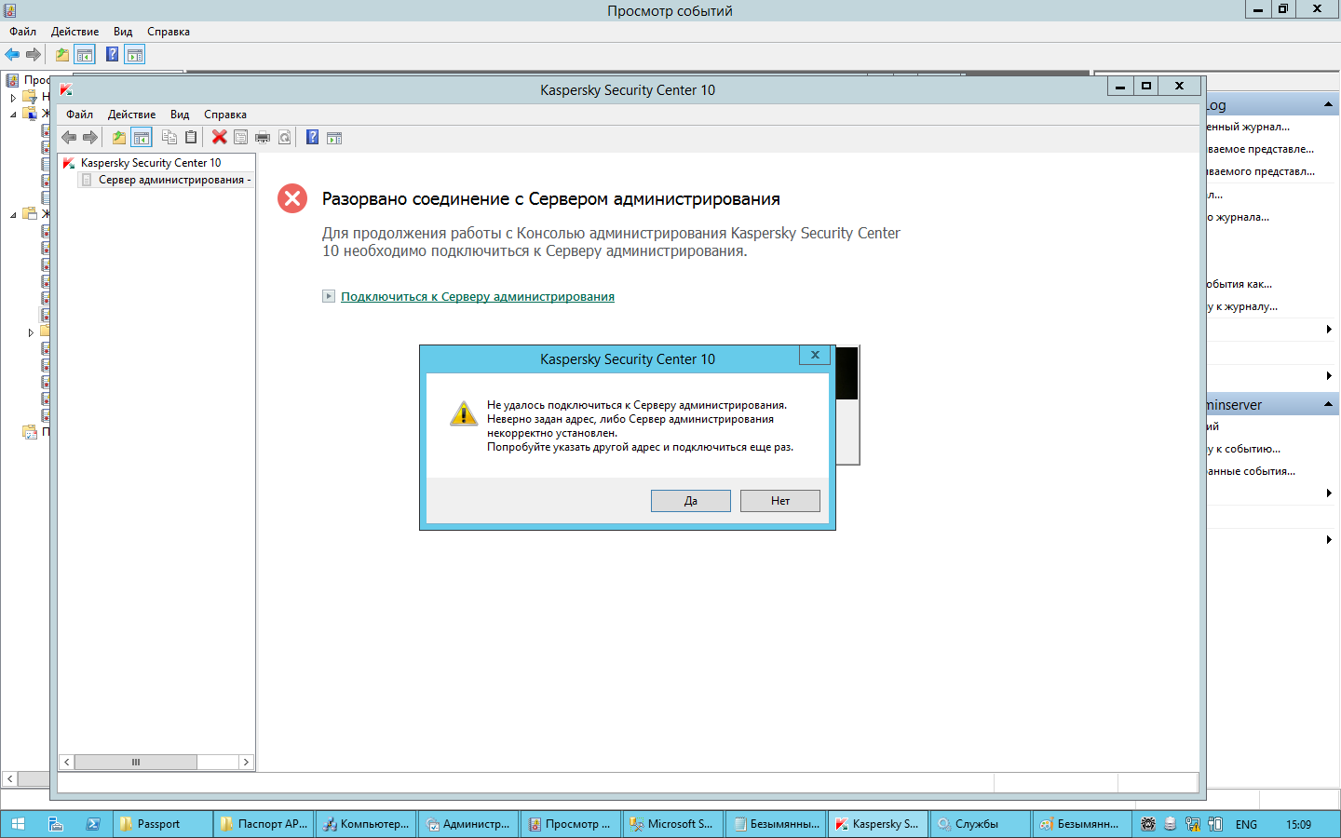1341x838 pixels.
Task: Click the Forward arrow in Просмотр событий toolbar
Action: point(34,55)
